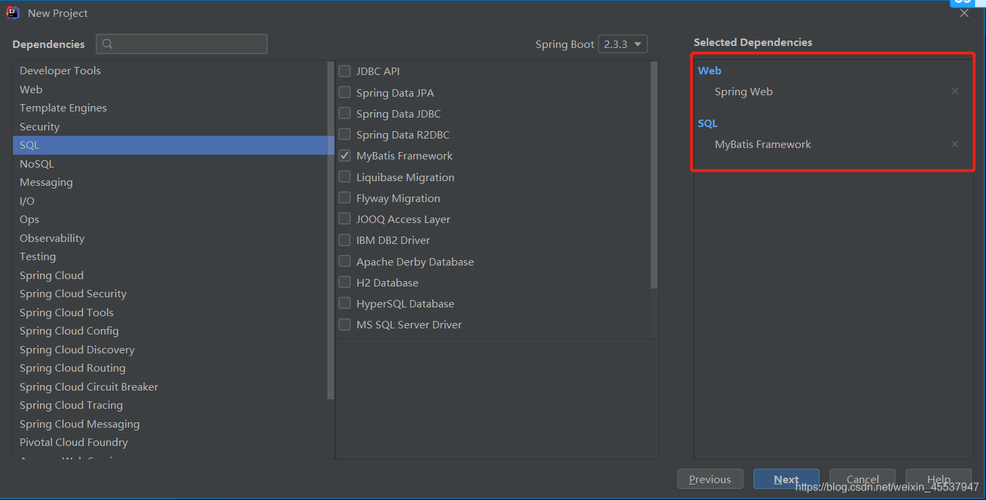This screenshot has height=500, width=986.
Task: Enable the HyperSQL Database checkbox
Action: tap(345, 303)
